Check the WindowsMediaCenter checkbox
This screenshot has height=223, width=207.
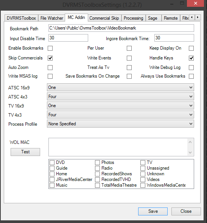pos(143,185)
